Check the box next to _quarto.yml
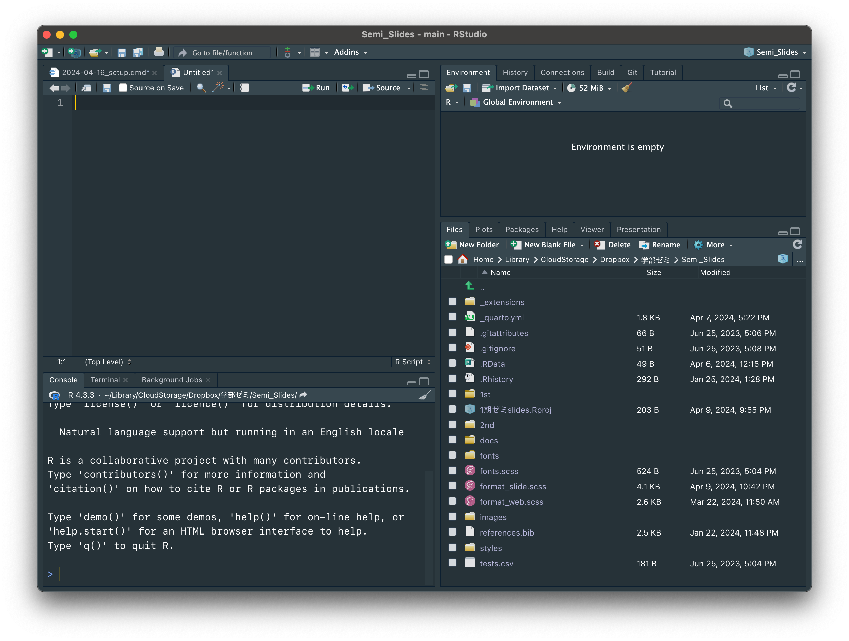Viewport: 849px width, 641px height. point(452,317)
